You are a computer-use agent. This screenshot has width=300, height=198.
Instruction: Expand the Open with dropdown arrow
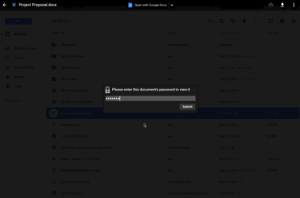[x=172, y=5]
